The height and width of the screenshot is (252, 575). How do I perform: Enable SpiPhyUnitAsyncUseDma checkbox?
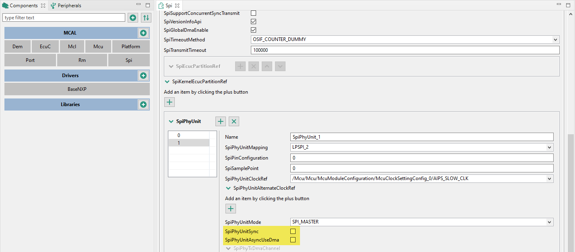[293, 240]
